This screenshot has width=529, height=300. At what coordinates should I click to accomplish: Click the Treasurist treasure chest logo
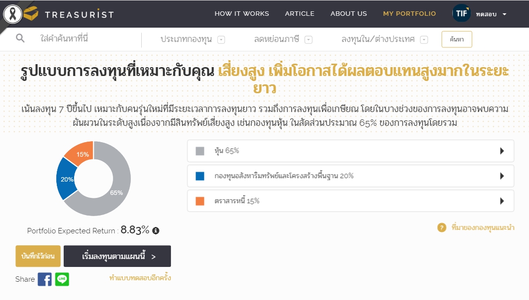pyautogui.click(x=31, y=14)
